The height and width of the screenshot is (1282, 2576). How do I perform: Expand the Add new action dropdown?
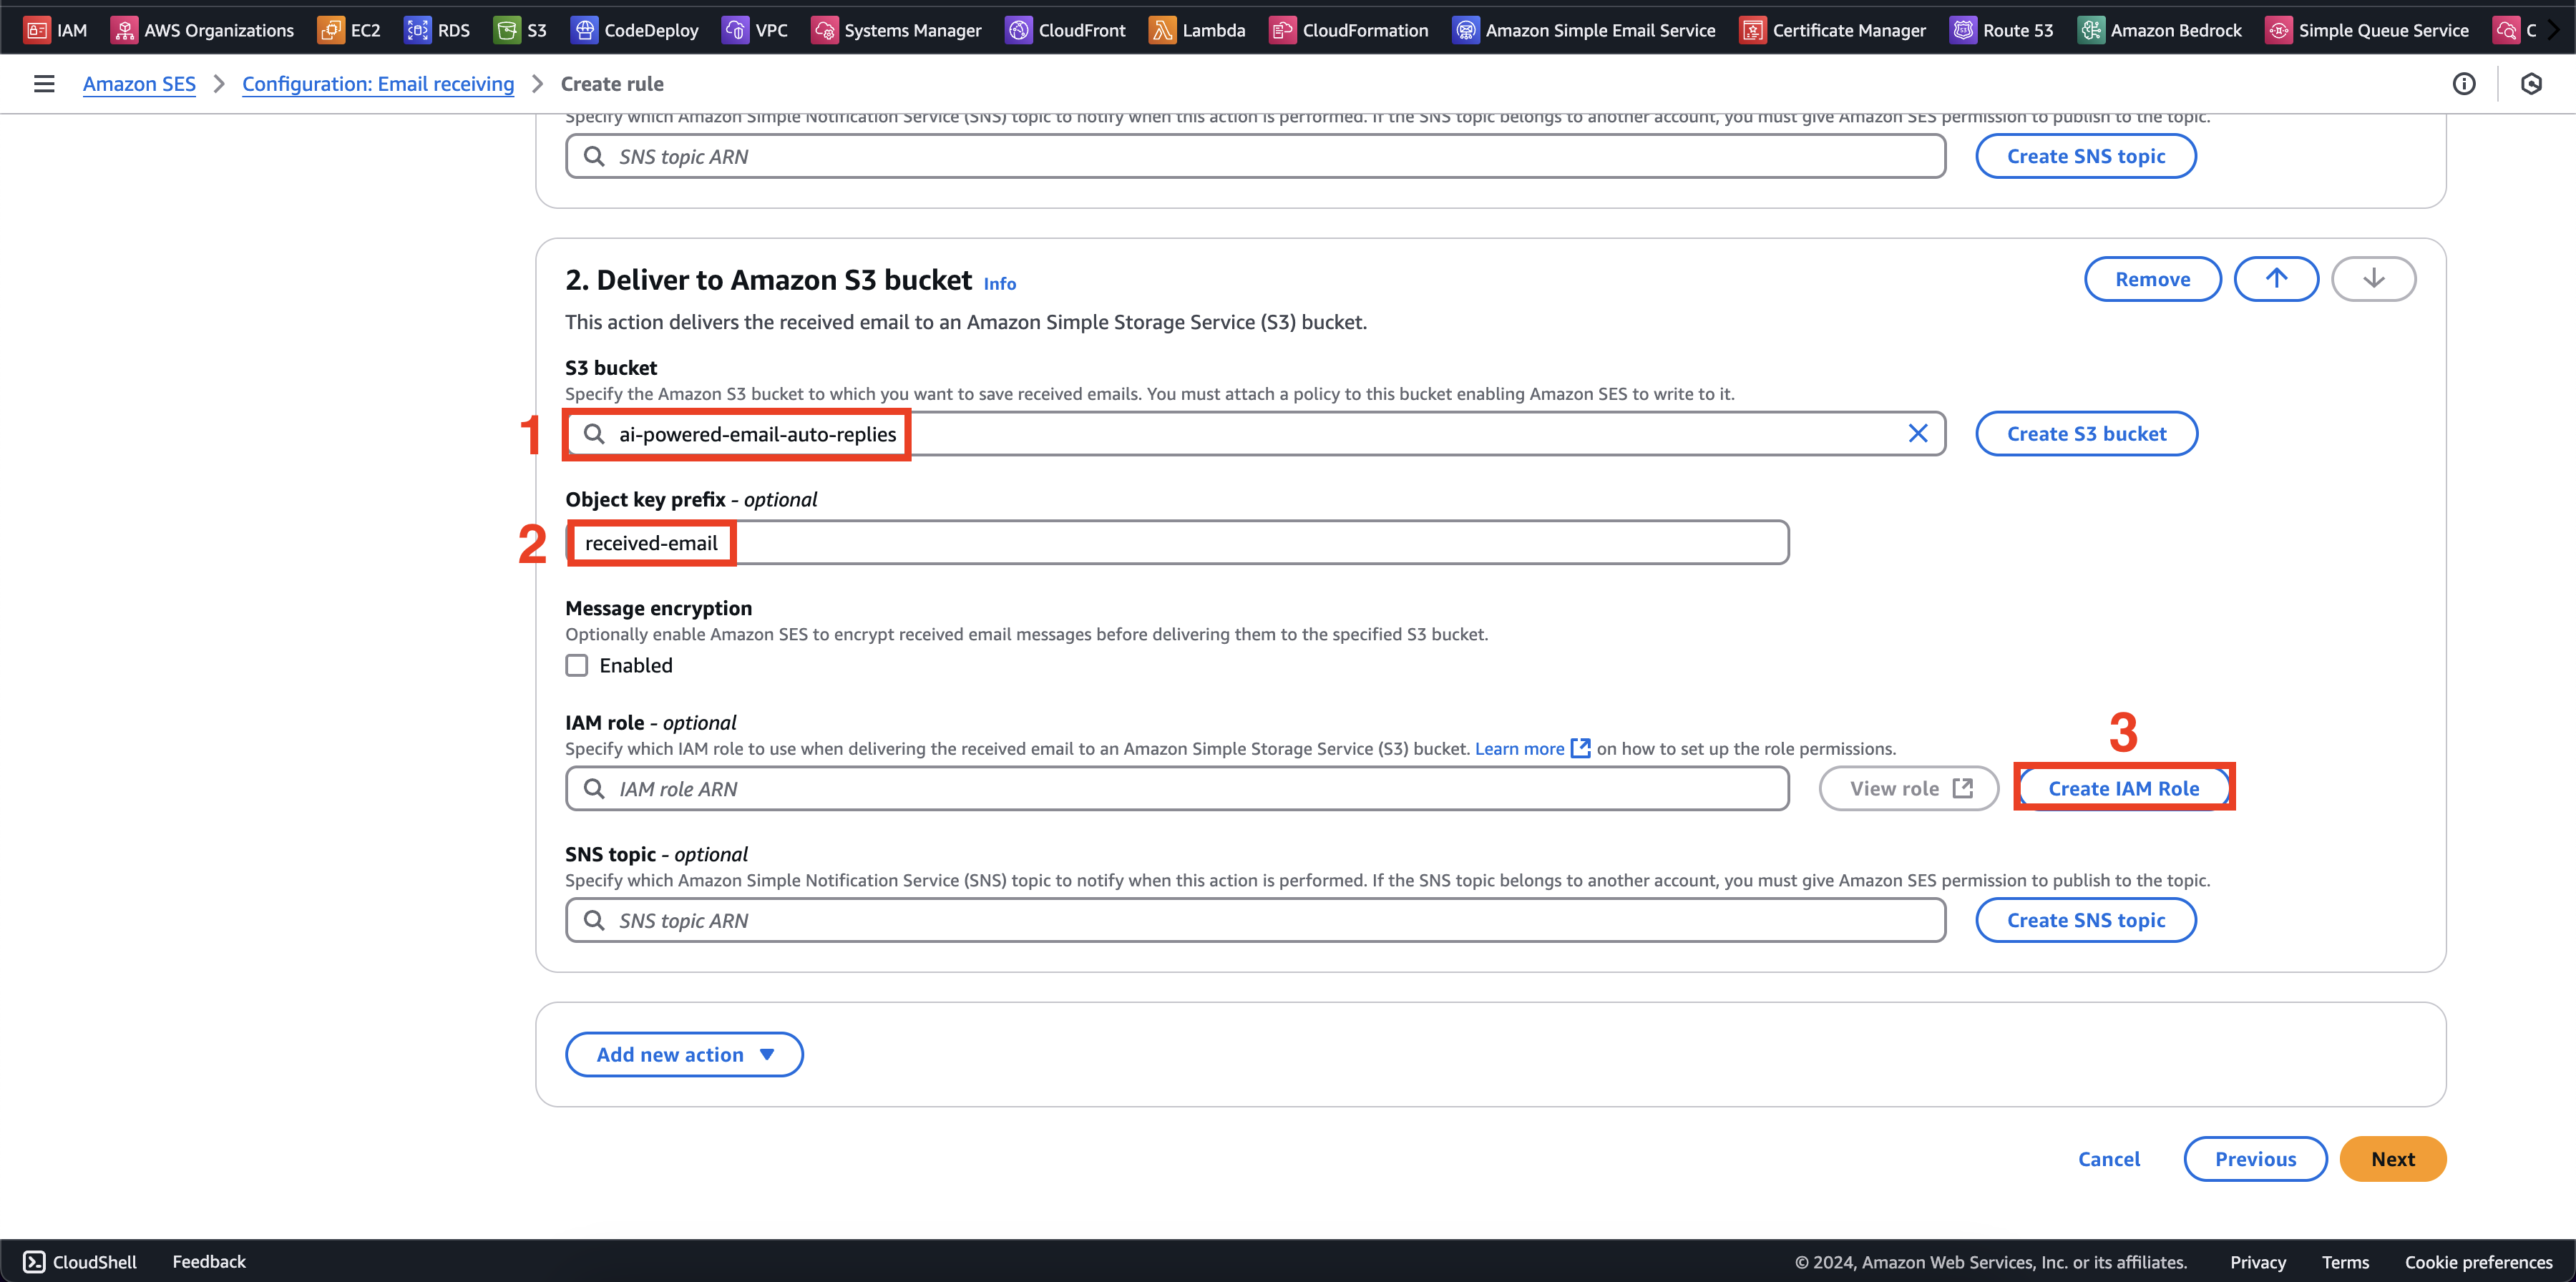683,1054
